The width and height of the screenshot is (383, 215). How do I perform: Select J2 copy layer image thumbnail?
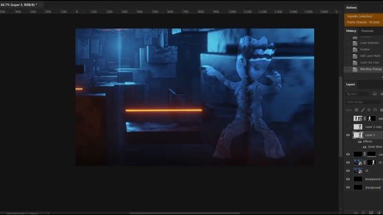(x=358, y=162)
